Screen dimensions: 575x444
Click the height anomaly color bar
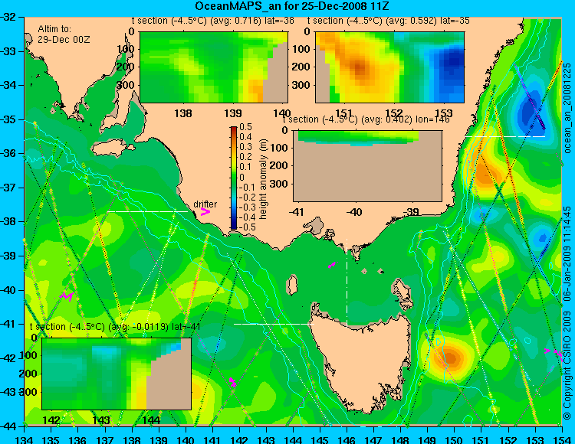(x=234, y=178)
